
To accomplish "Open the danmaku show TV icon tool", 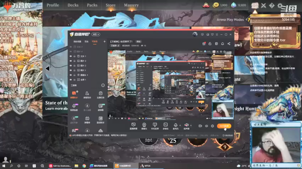I will pyautogui.click(x=87, y=120).
